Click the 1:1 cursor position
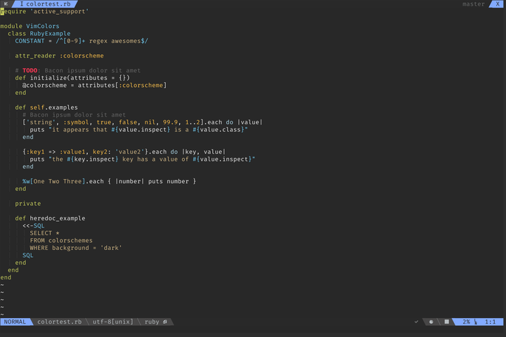Image resolution: width=506 pixels, height=337 pixels. (x=491, y=322)
